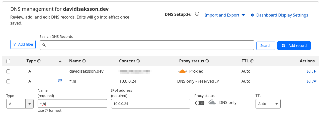The height and width of the screenshot is (116, 321).
Task: Open the record Type dropdown showing A
Action: pyautogui.click(x=20, y=104)
